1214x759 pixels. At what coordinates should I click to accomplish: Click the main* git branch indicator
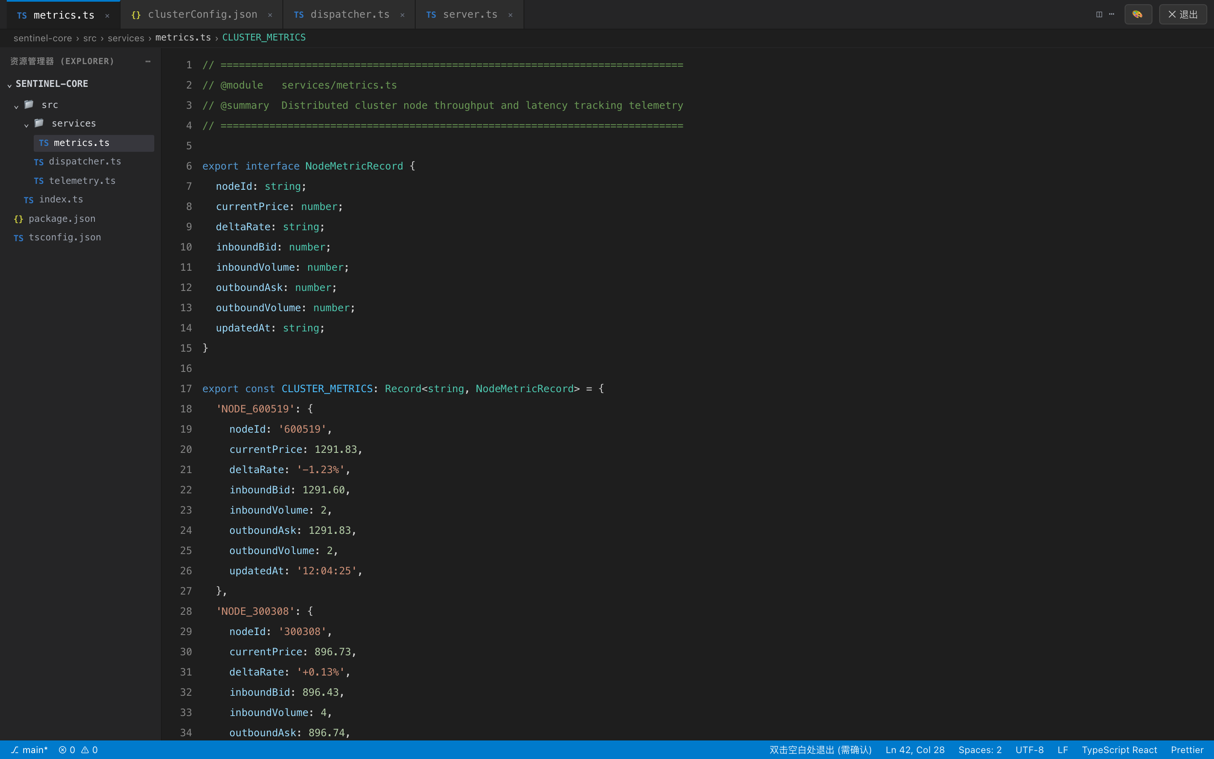coord(30,750)
